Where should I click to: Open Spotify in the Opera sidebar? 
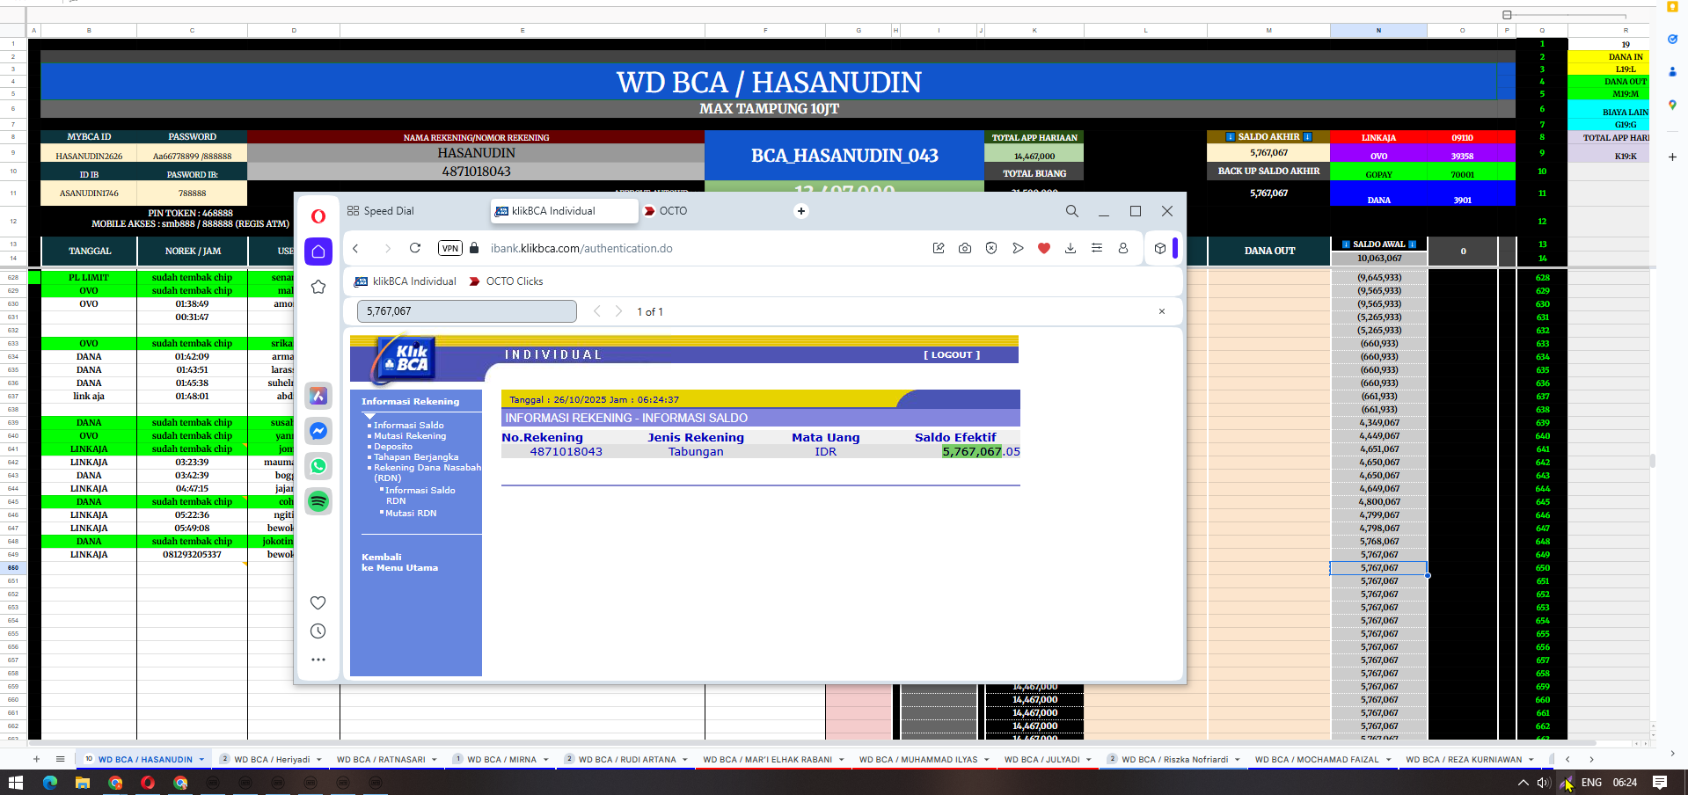(x=318, y=501)
